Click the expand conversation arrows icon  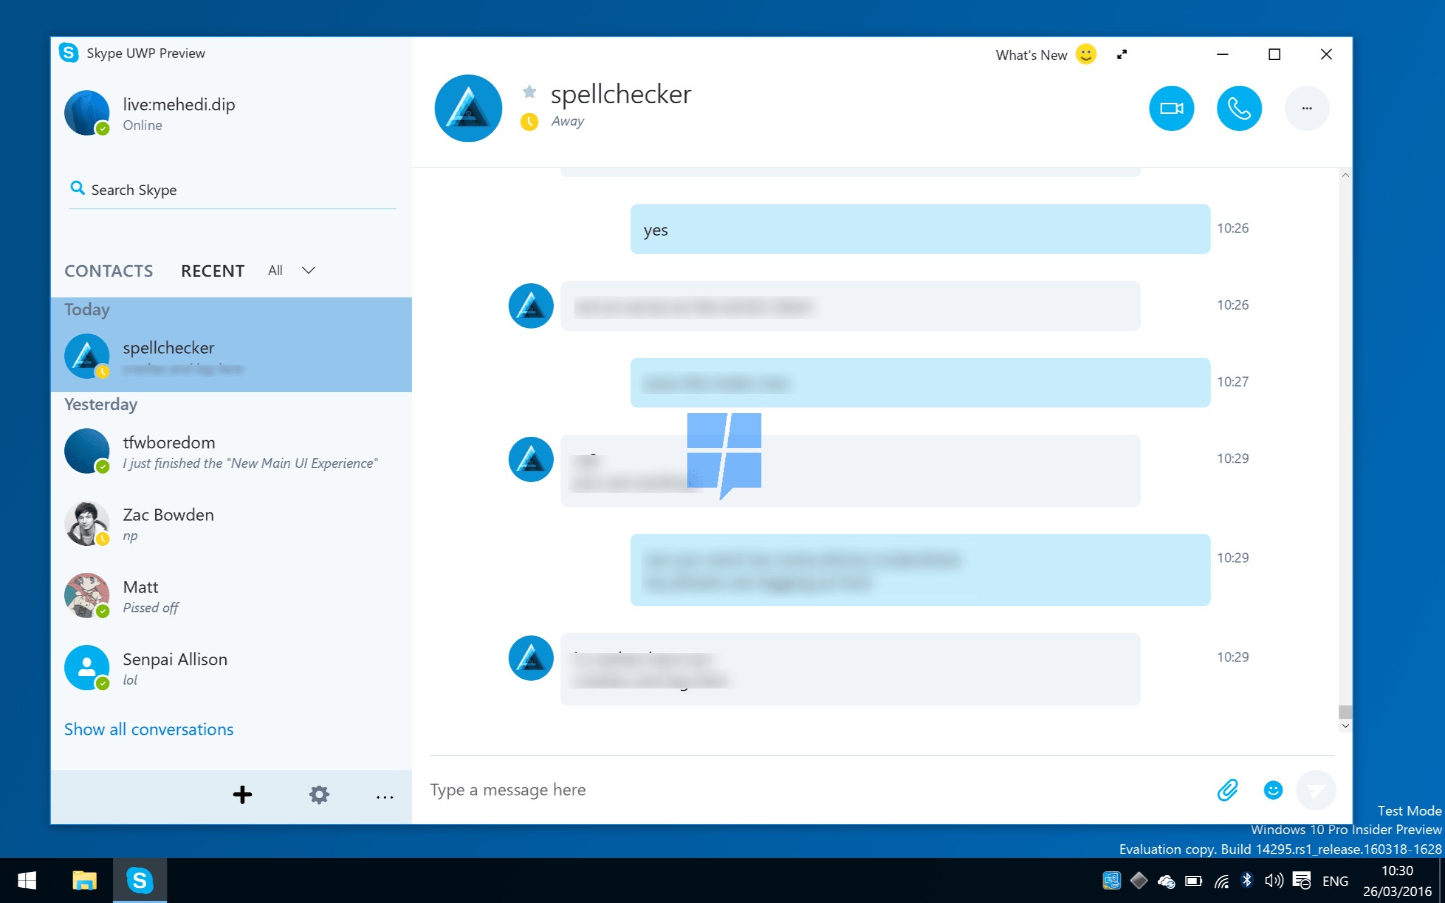1122,54
